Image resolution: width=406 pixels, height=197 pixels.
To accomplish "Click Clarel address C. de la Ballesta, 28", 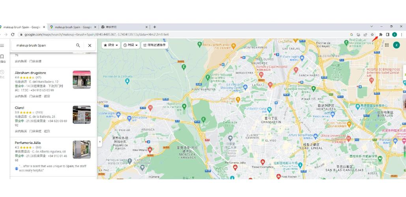I will pyautogui.click(x=42, y=117).
